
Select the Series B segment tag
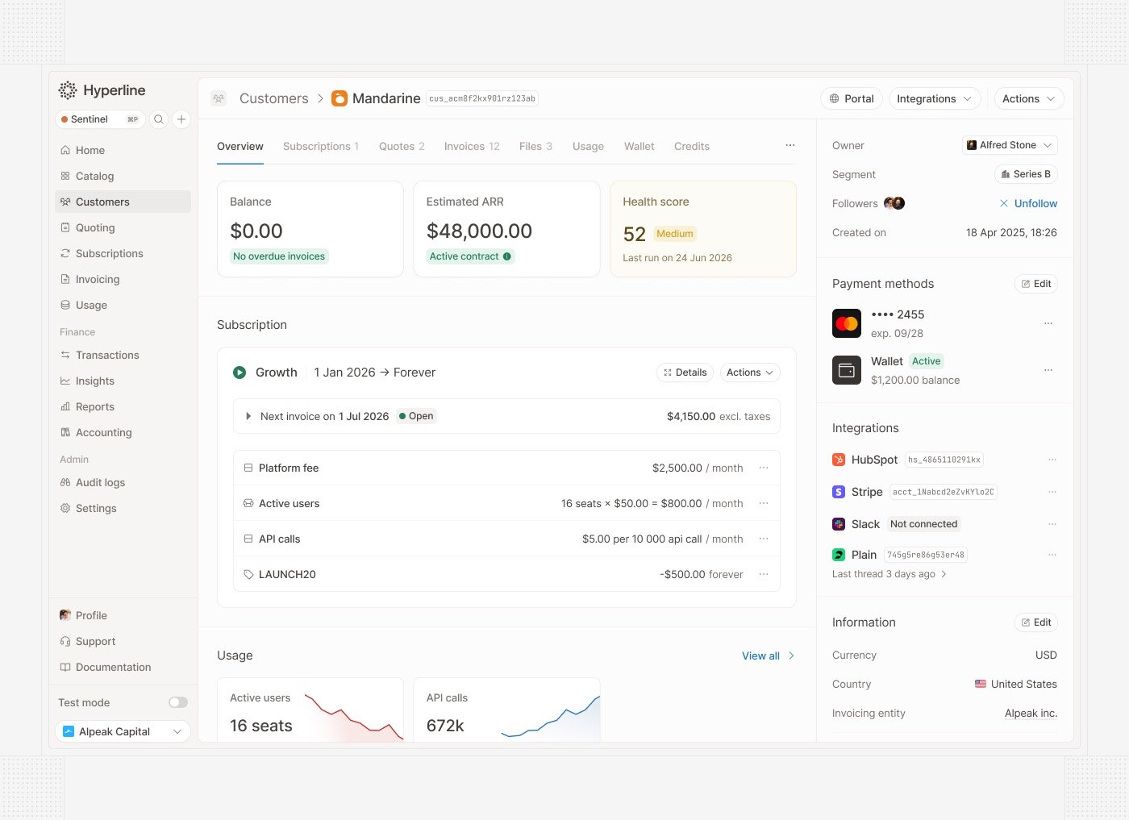1026,174
